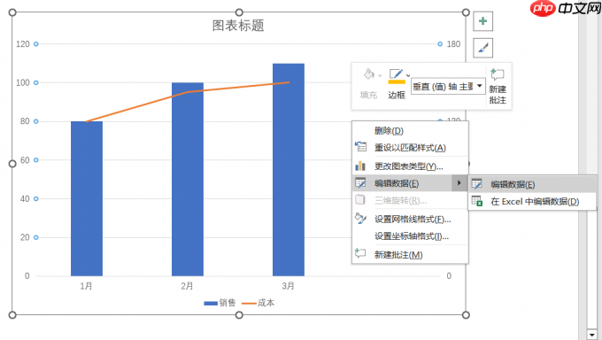The height and width of the screenshot is (340, 602).
Task: Select the 1月 blue sales bar
Action: pyautogui.click(x=87, y=198)
